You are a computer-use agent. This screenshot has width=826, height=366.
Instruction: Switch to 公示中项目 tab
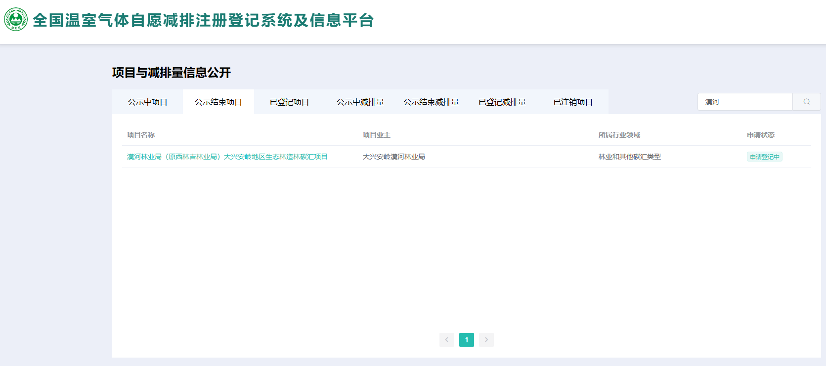(147, 102)
